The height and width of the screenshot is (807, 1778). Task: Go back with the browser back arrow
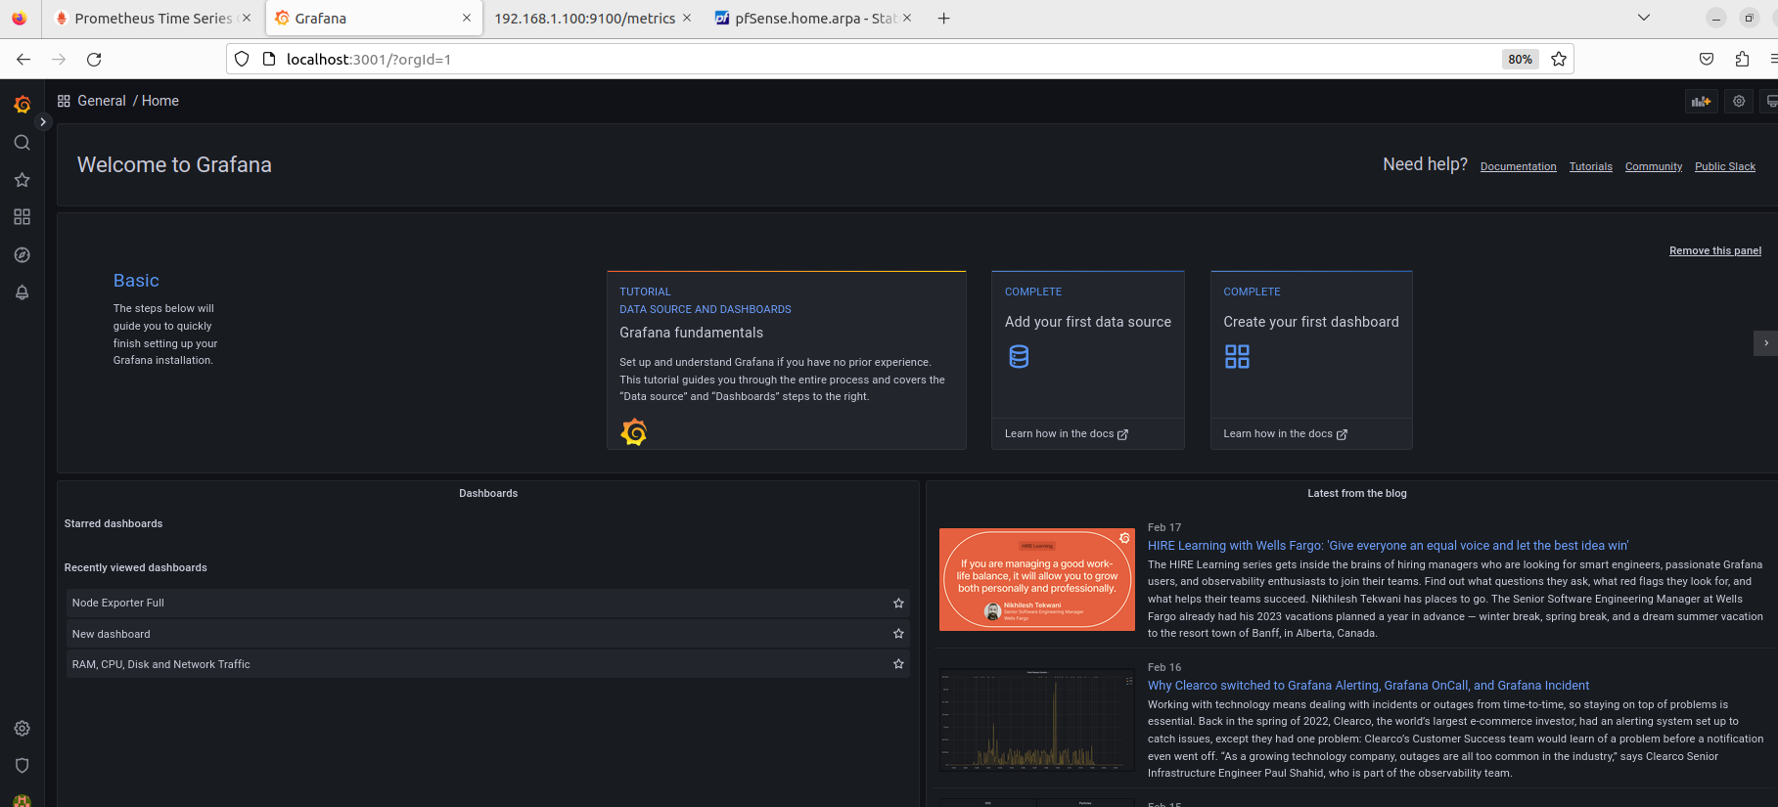(23, 59)
